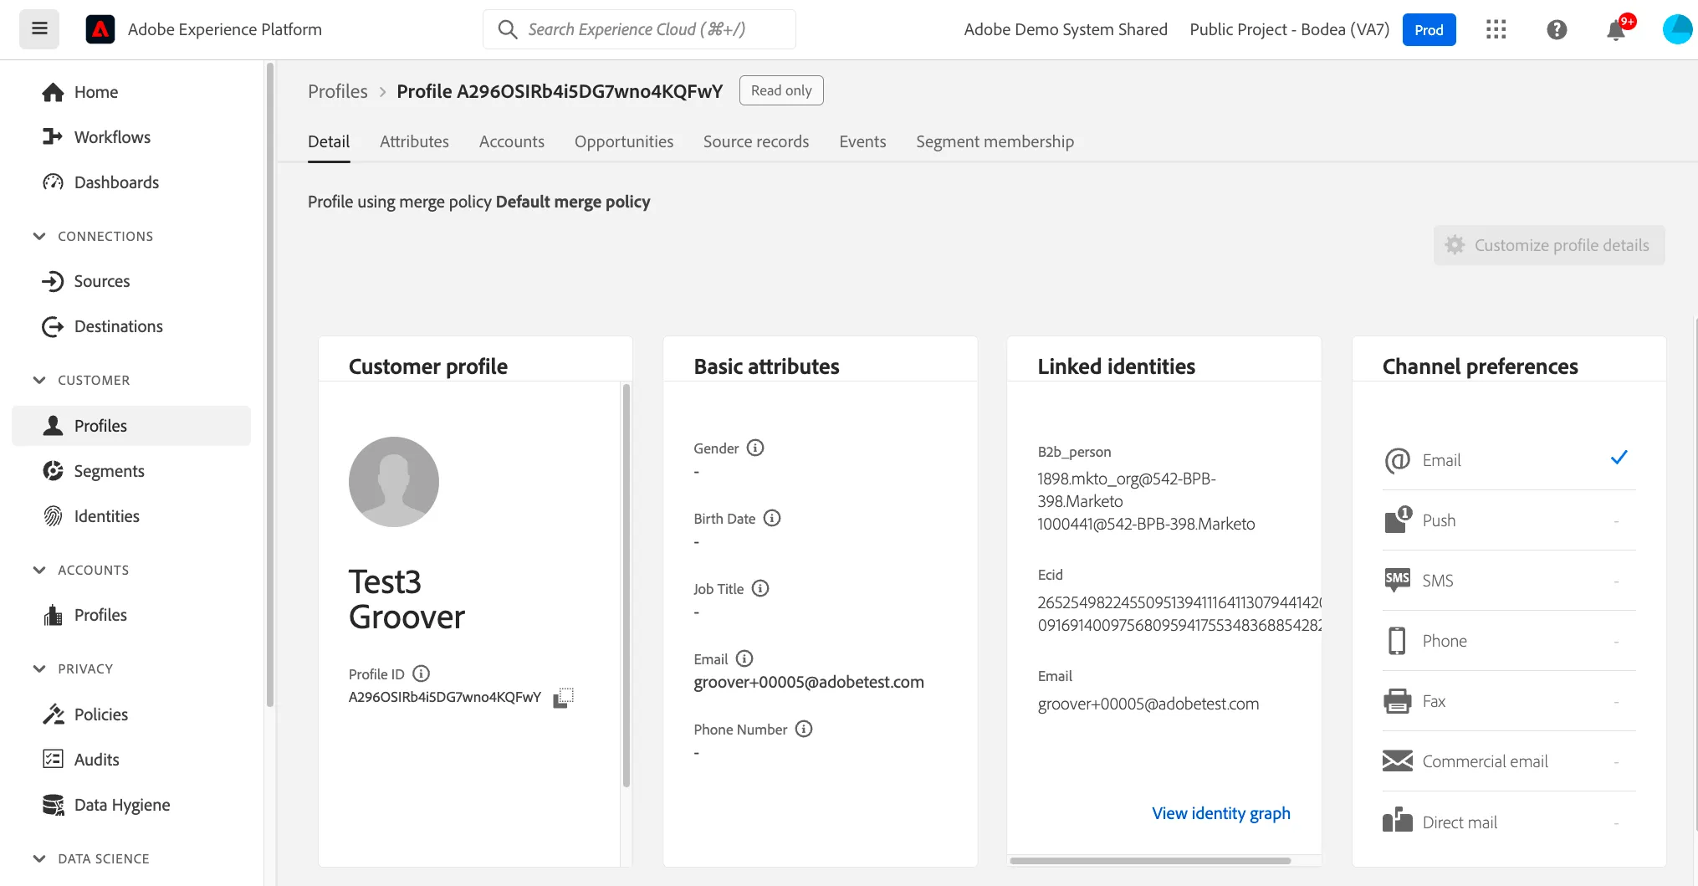Screen dimensions: 1698x886
Task: Click the SMS channel icon
Action: tap(1398, 580)
